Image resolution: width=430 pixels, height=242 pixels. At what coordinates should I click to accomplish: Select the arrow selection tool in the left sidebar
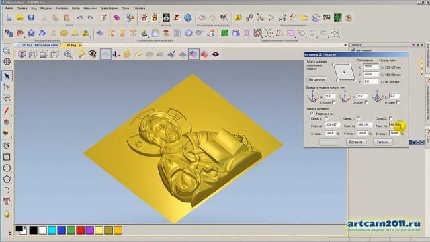point(7,76)
